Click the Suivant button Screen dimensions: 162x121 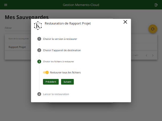tap(67, 82)
